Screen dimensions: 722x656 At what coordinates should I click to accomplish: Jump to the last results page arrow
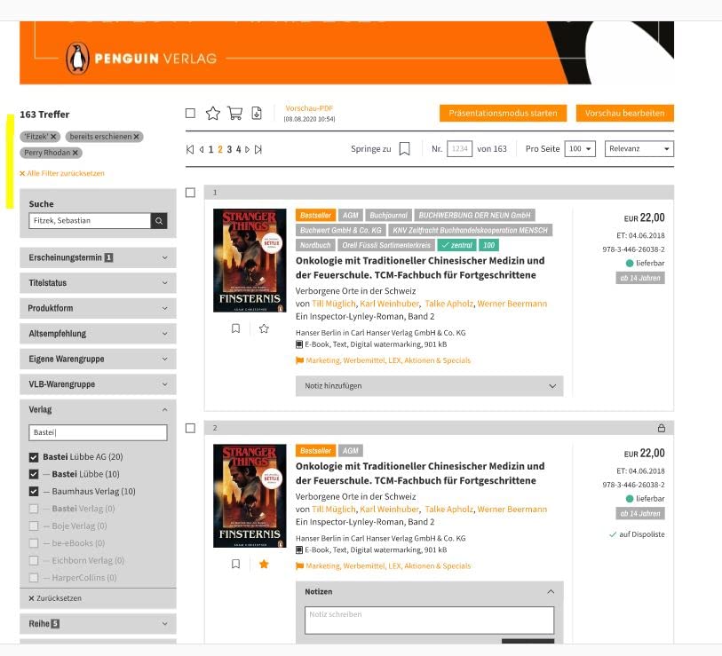[x=258, y=149]
